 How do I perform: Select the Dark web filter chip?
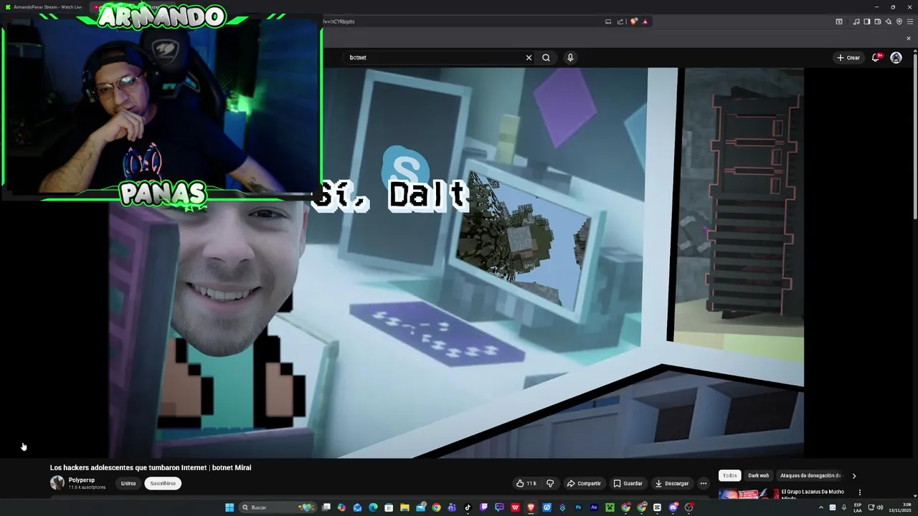point(758,475)
